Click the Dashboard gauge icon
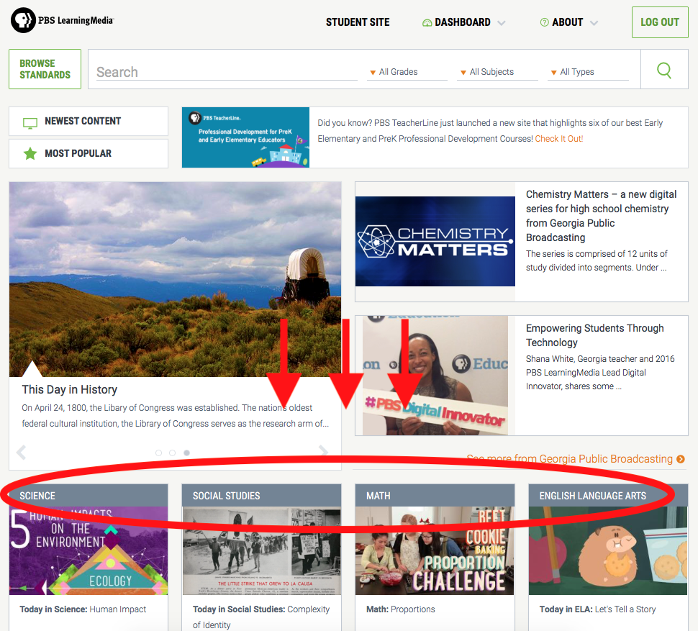The height and width of the screenshot is (631, 698). [x=427, y=23]
